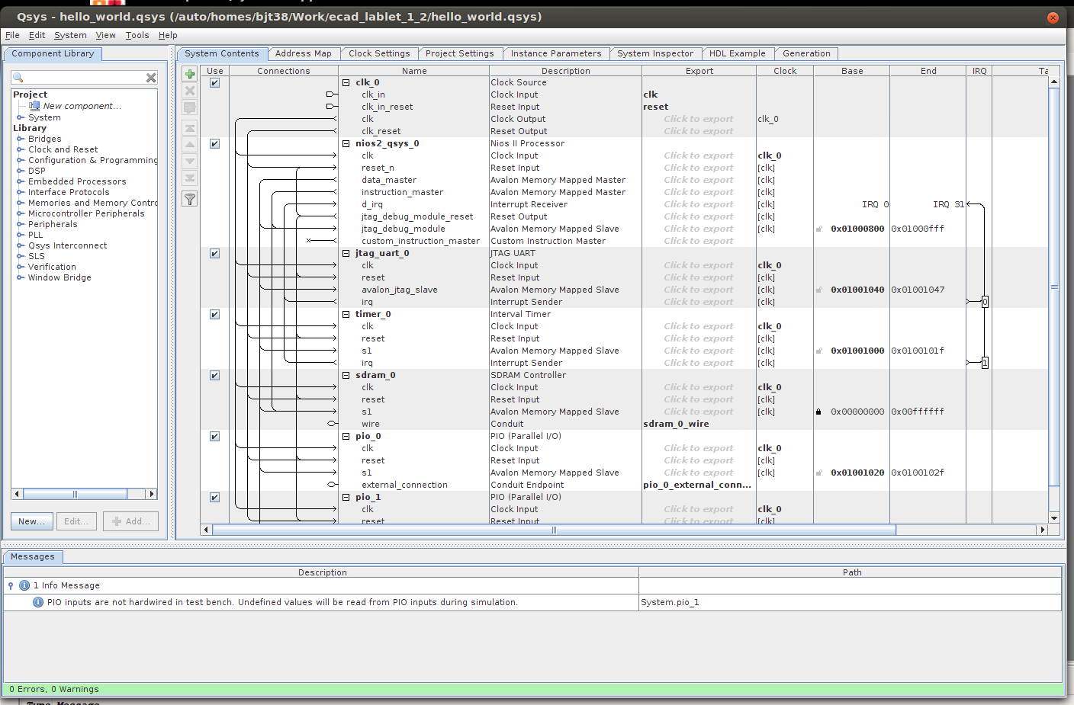This screenshot has width=1074, height=705.
Task: Click the green plus add component icon
Action: click(190, 74)
